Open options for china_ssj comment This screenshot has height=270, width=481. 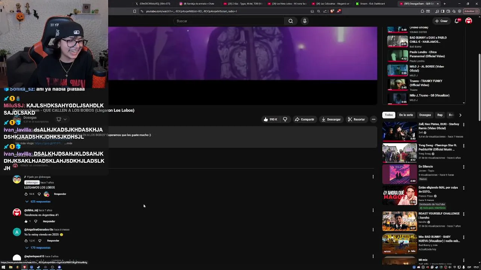(373, 210)
